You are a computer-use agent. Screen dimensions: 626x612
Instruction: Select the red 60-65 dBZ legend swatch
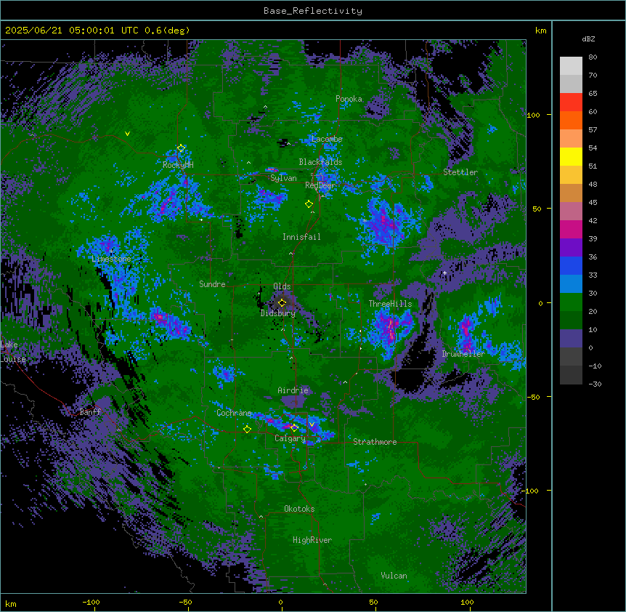coord(571,102)
